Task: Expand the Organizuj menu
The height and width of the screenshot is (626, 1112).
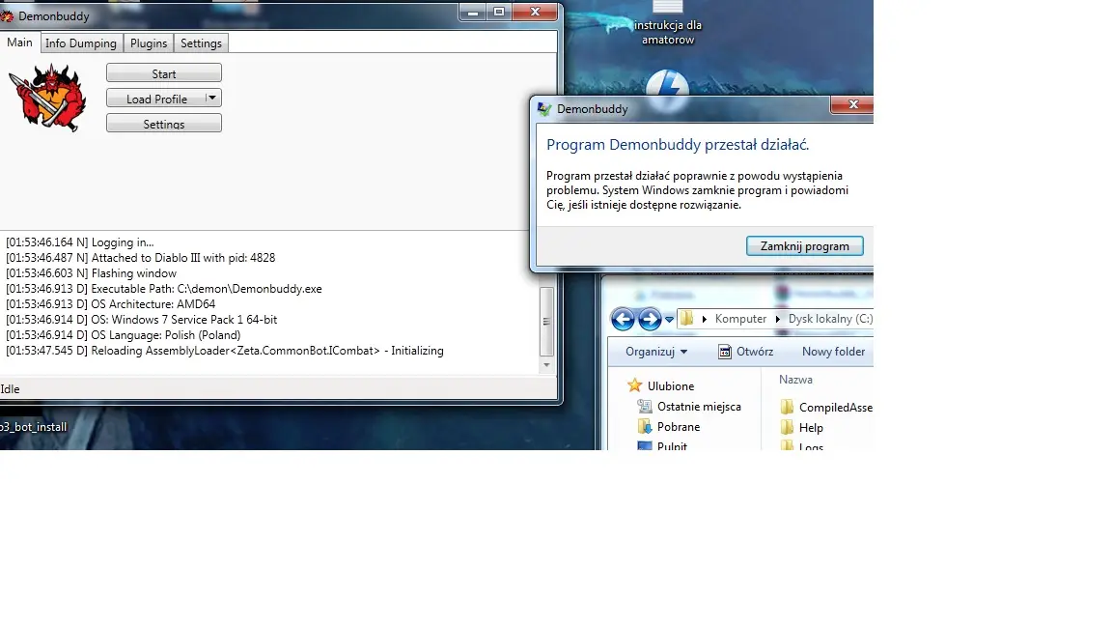Action: (656, 352)
